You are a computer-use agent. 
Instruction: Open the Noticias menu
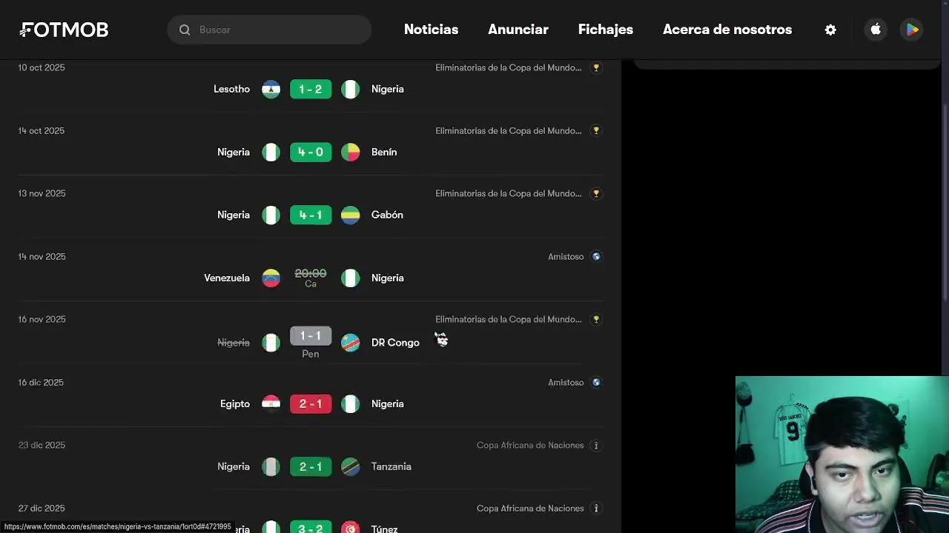[431, 30]
